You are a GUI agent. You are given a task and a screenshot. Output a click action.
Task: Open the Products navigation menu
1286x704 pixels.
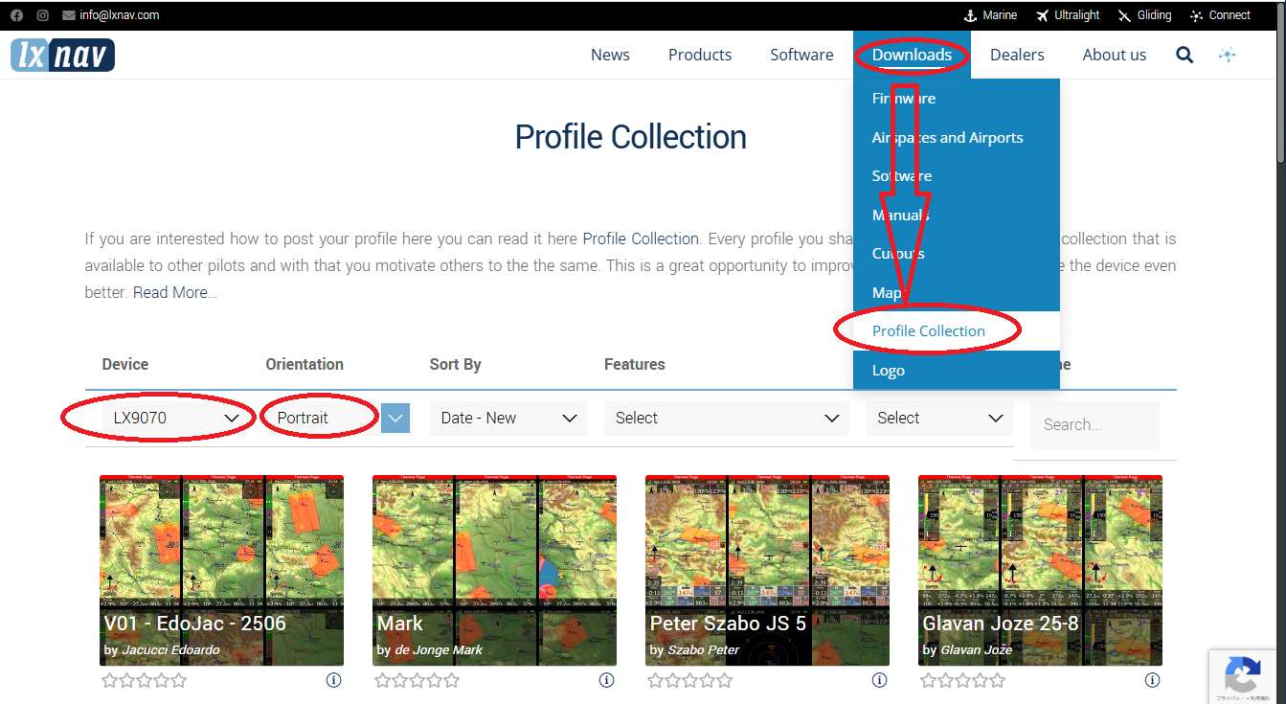tap(699, 55)
